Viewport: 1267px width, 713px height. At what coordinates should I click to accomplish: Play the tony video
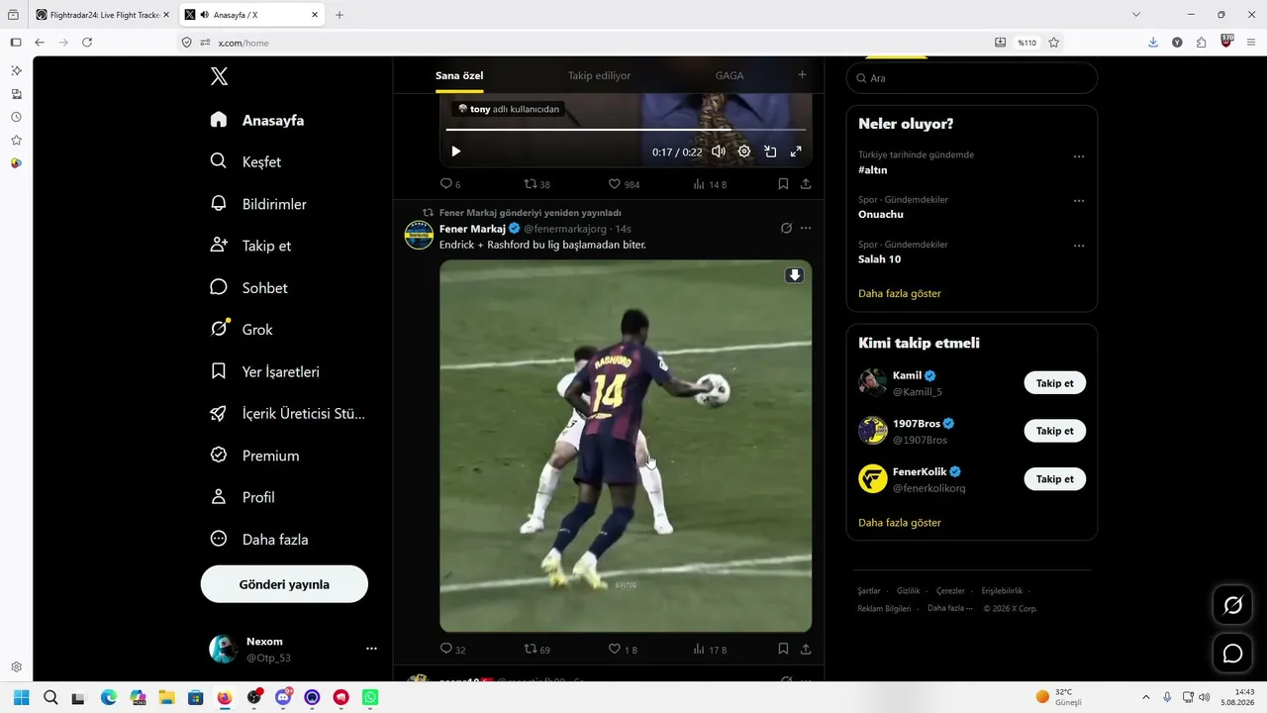456,152
